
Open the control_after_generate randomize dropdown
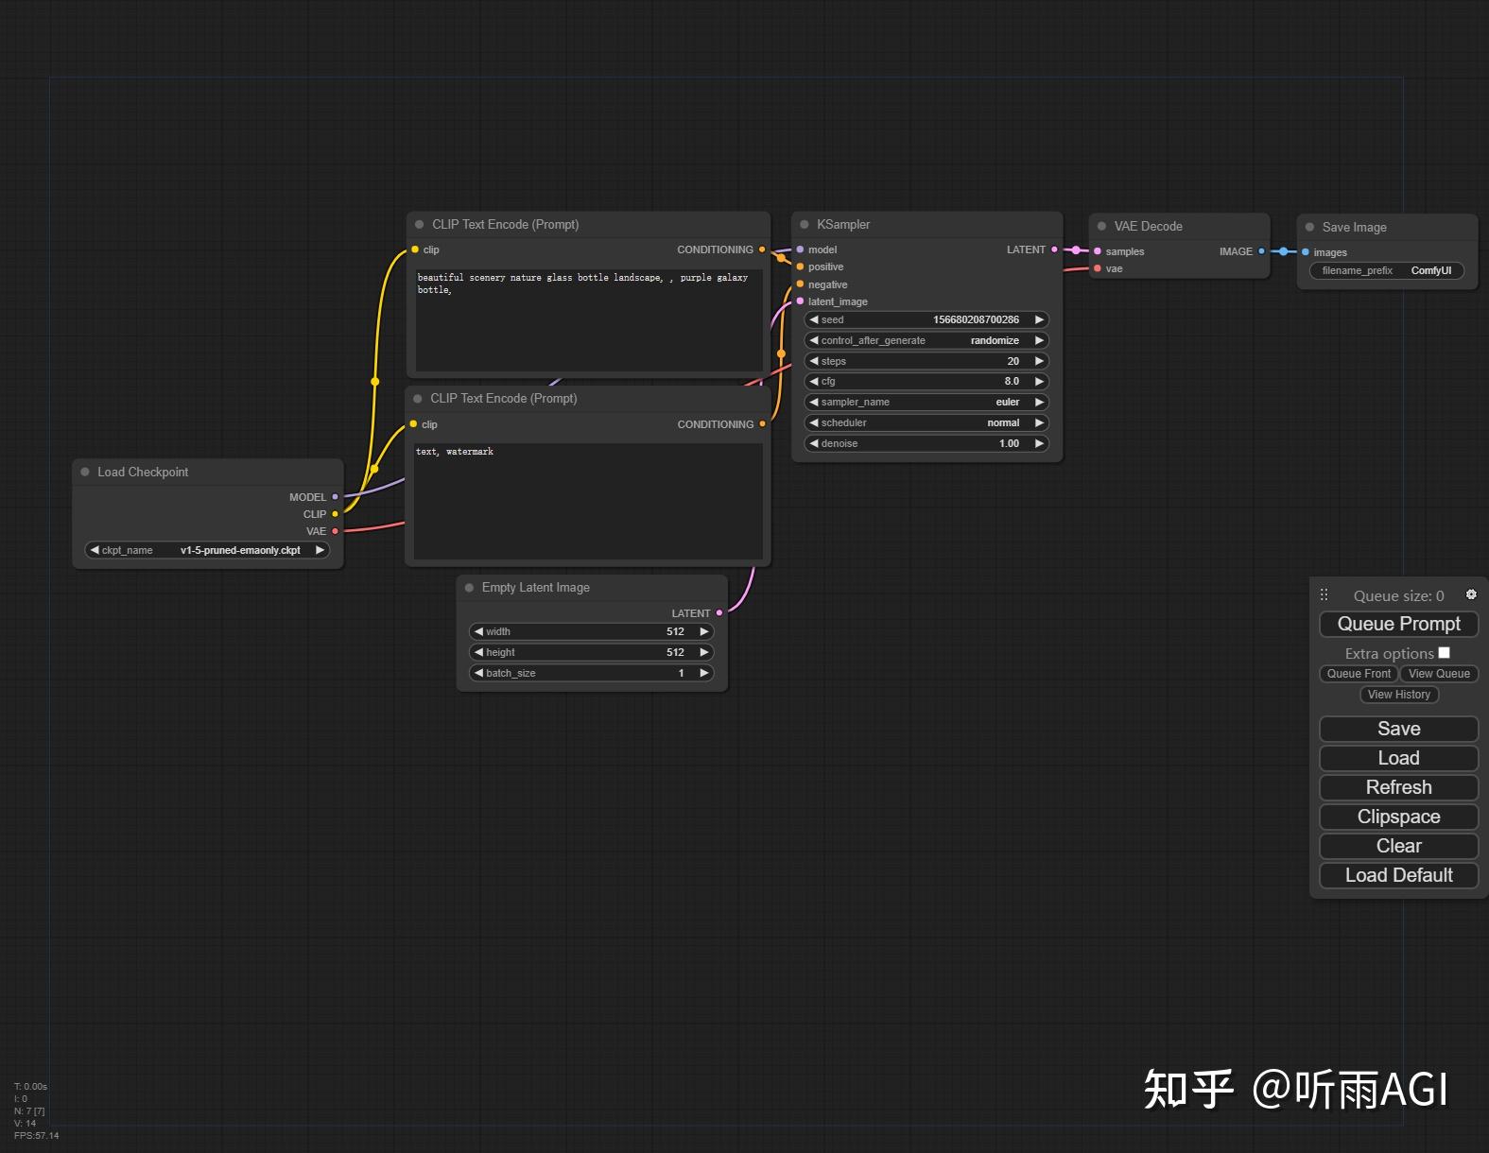[926, 340]
